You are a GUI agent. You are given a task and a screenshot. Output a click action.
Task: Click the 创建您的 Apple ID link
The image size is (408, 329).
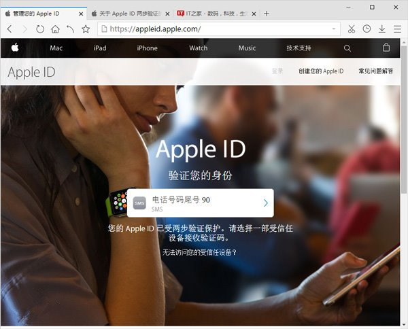[320, 71]
